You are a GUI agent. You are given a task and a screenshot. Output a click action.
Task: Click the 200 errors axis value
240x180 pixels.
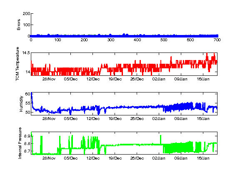click(27, 14)
